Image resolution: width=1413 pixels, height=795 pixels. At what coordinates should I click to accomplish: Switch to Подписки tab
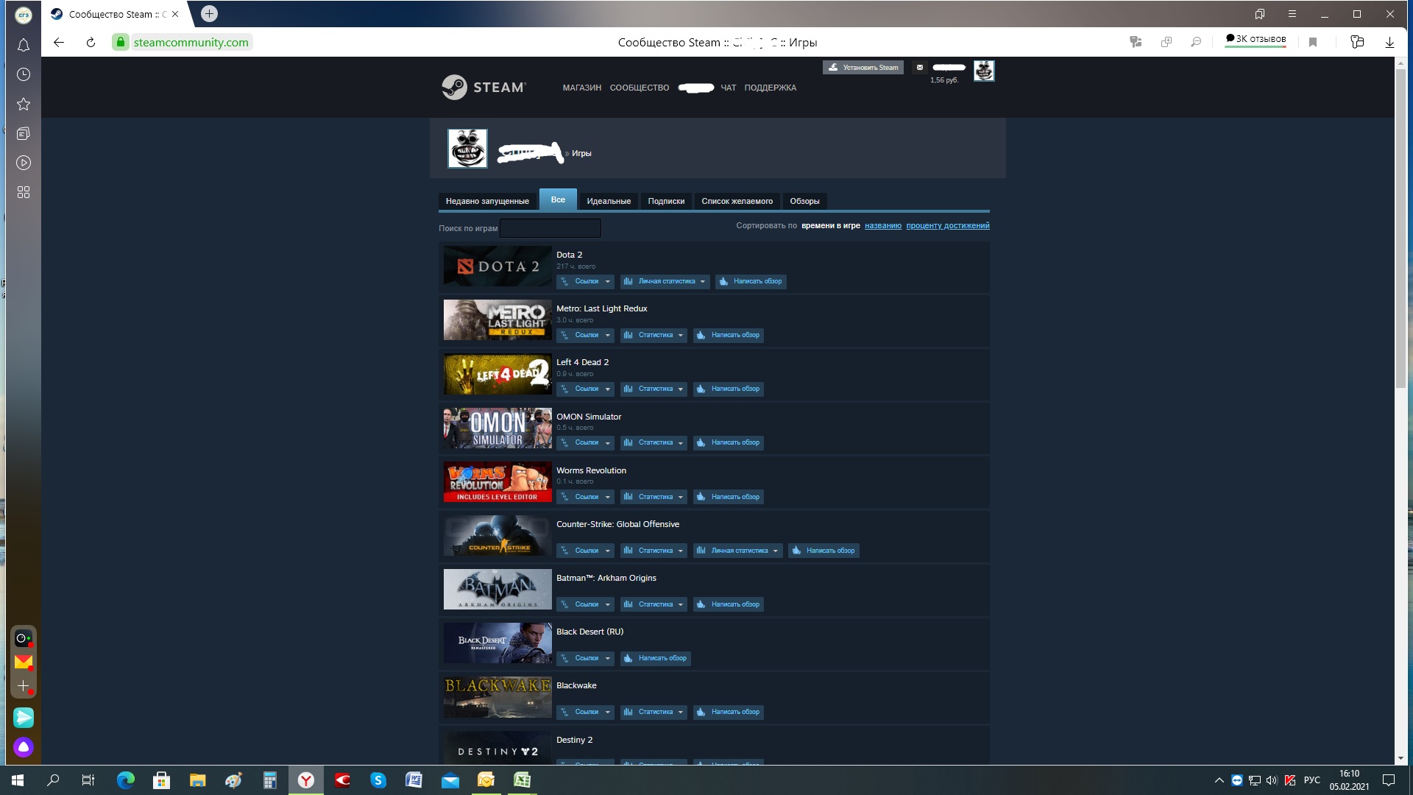click(x=666, y=201)
